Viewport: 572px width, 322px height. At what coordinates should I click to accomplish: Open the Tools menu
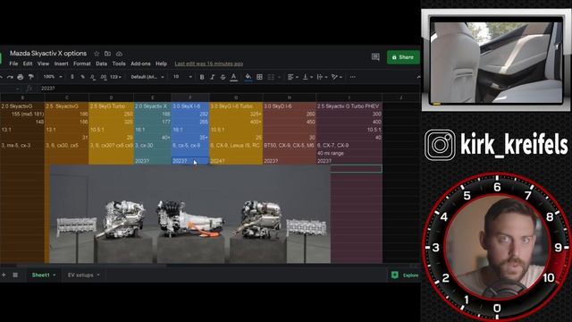119,64
